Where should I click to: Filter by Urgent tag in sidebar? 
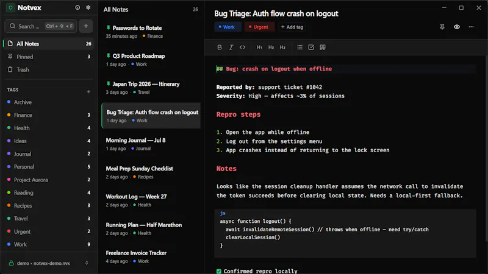[49, 232]
